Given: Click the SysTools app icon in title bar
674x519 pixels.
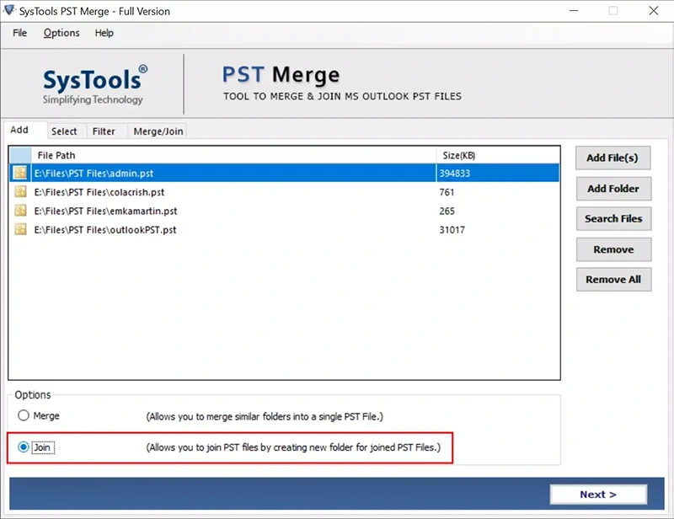Looking at the screenshot, I should pos(8,10).
